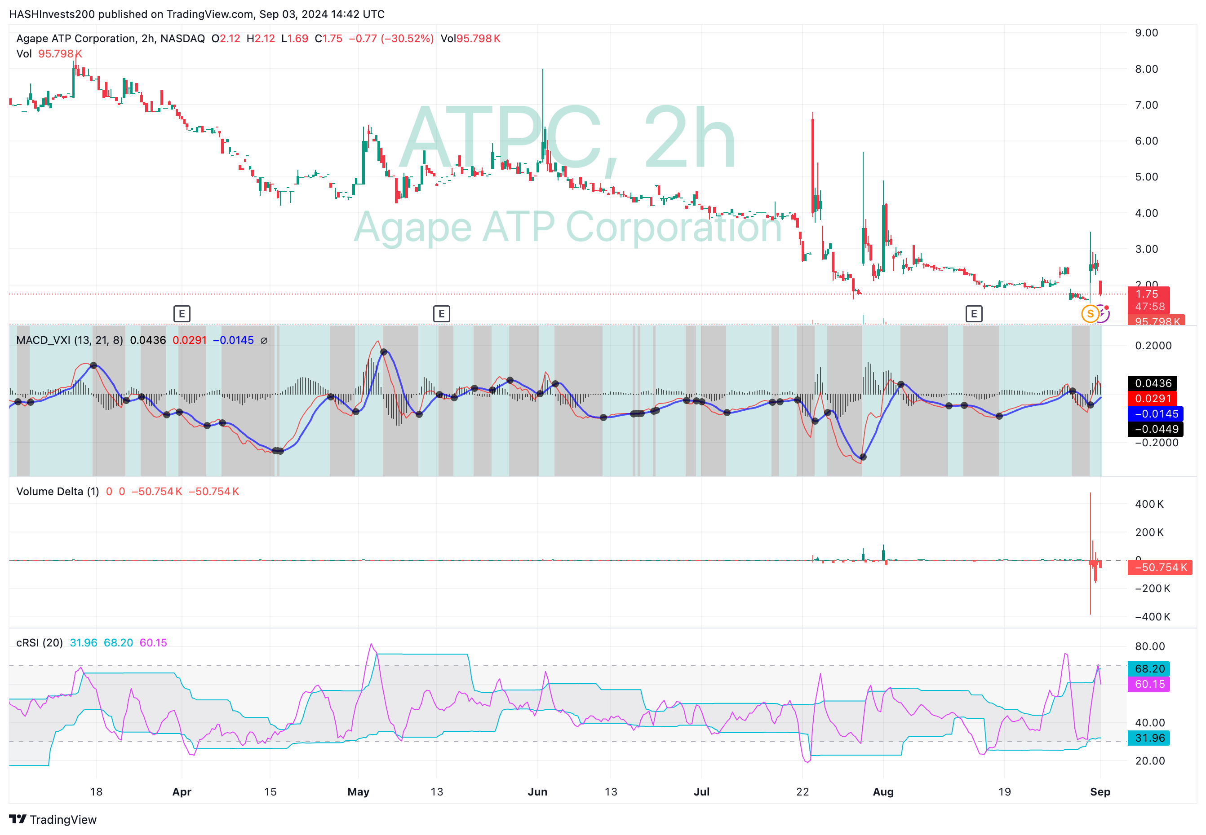Screen dimensions: 1206x835
Task: Click the teal 68.20 label on the cRSI scale
Action: (x=1149, y=669)
